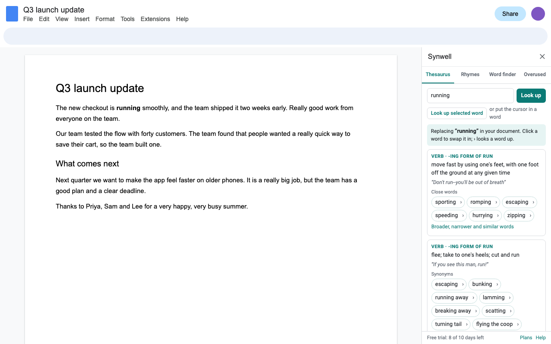Click the Look up button

531,95
